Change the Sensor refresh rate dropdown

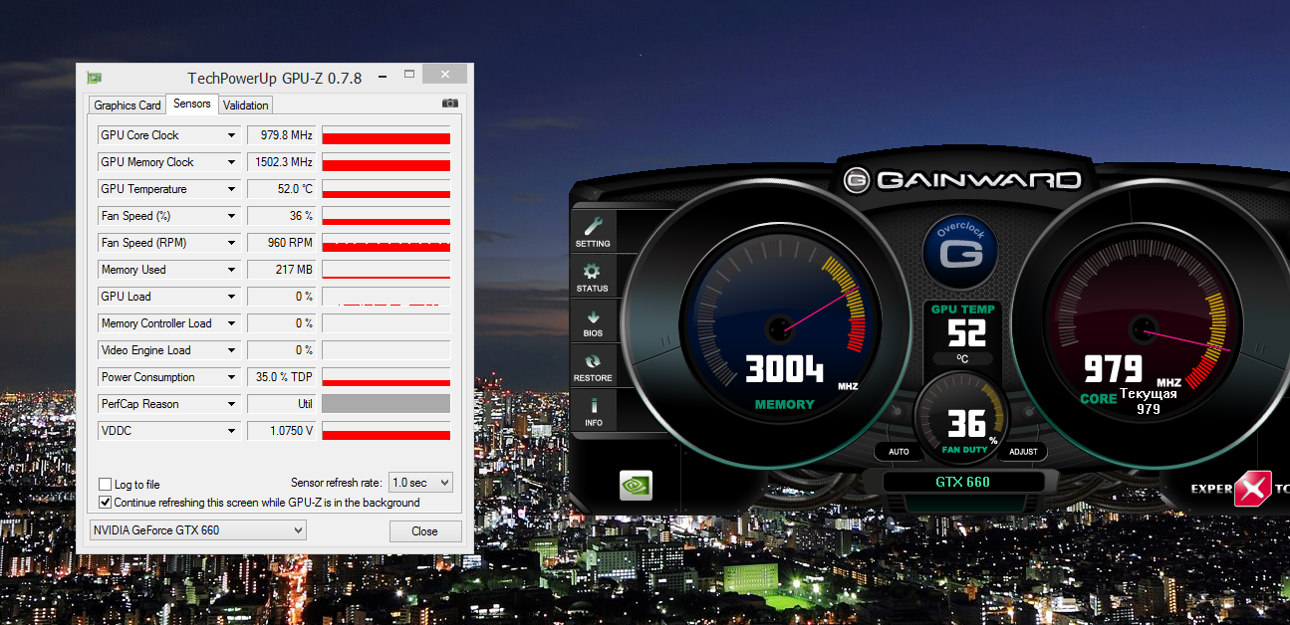[x=420, y=483]
